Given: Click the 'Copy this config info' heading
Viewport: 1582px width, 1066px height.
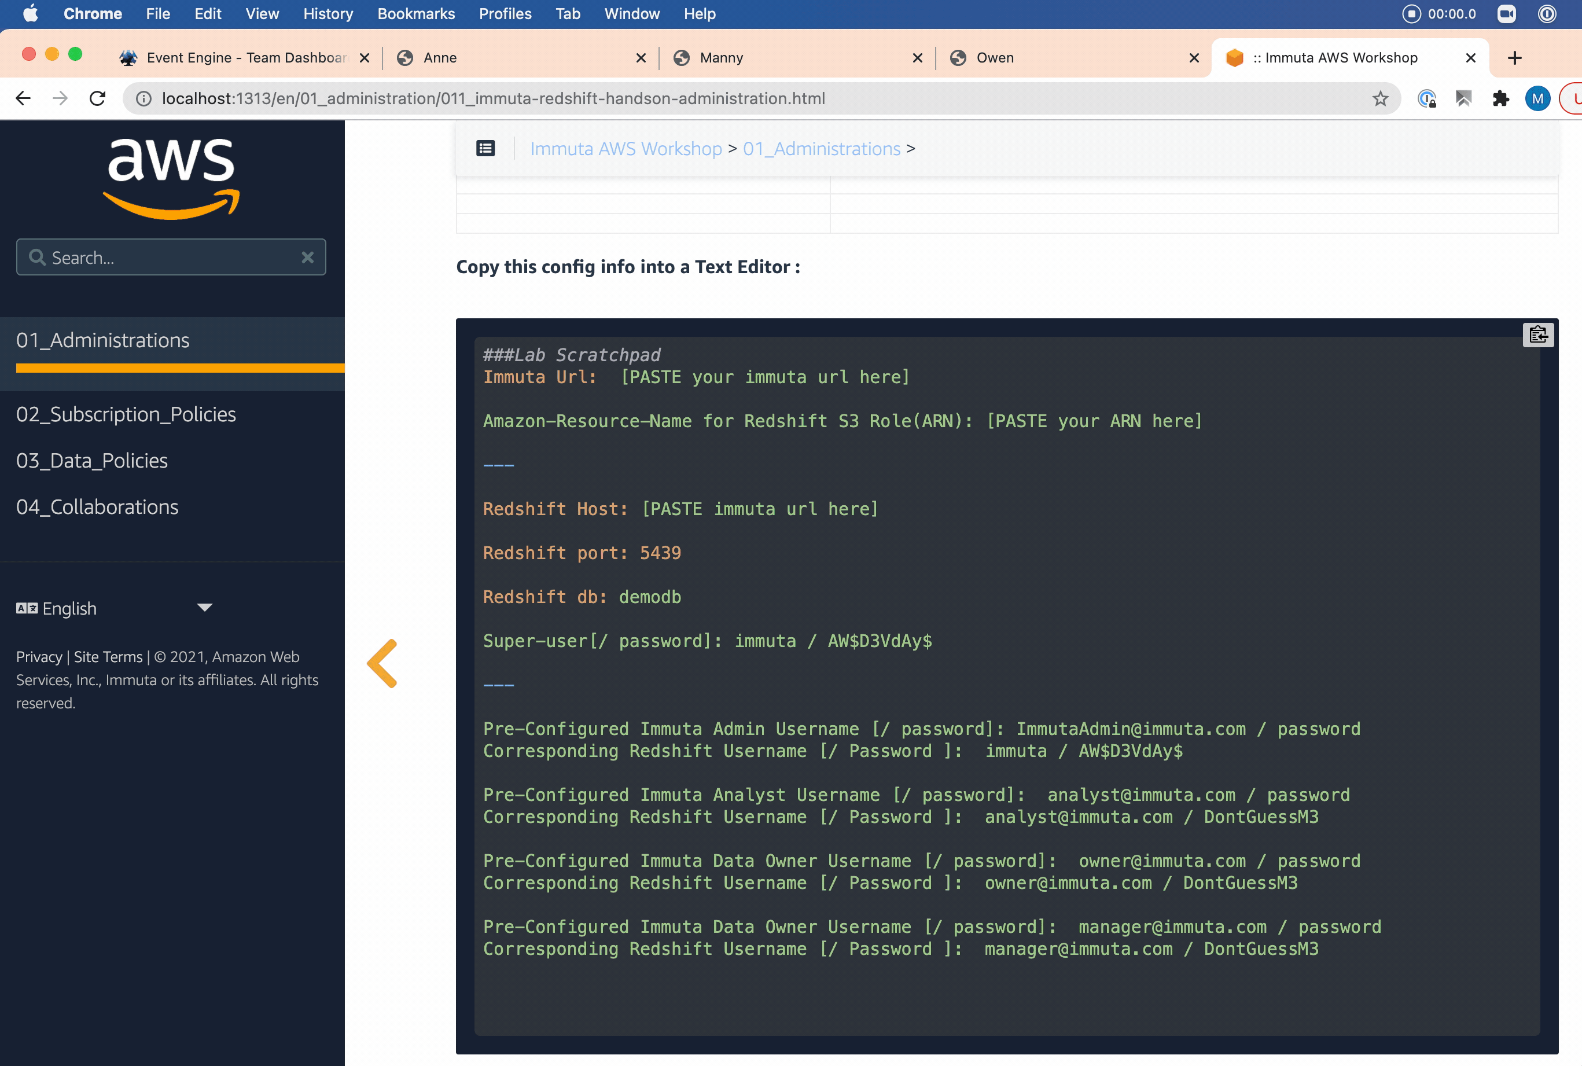Looking at the screenshot, I should (628, 266).
